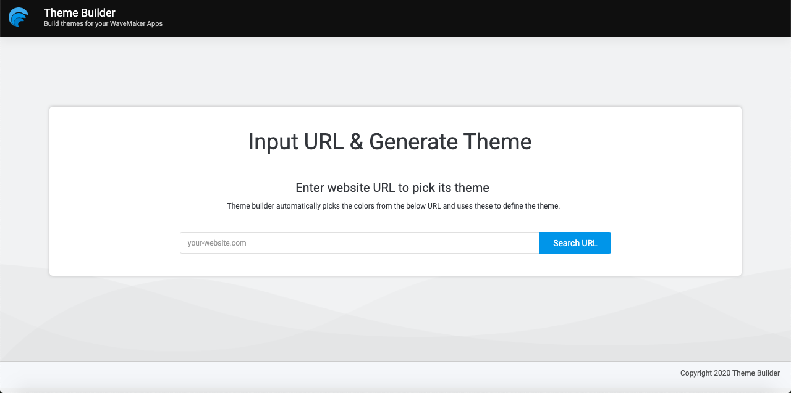The width and height of the screenshot is (791, 393).
Task: Select the Enter website URL prompt
Action: click(x=392, y=188)
